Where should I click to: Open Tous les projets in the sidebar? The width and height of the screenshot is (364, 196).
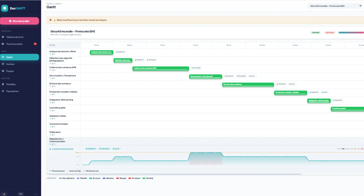click(19, 44)
